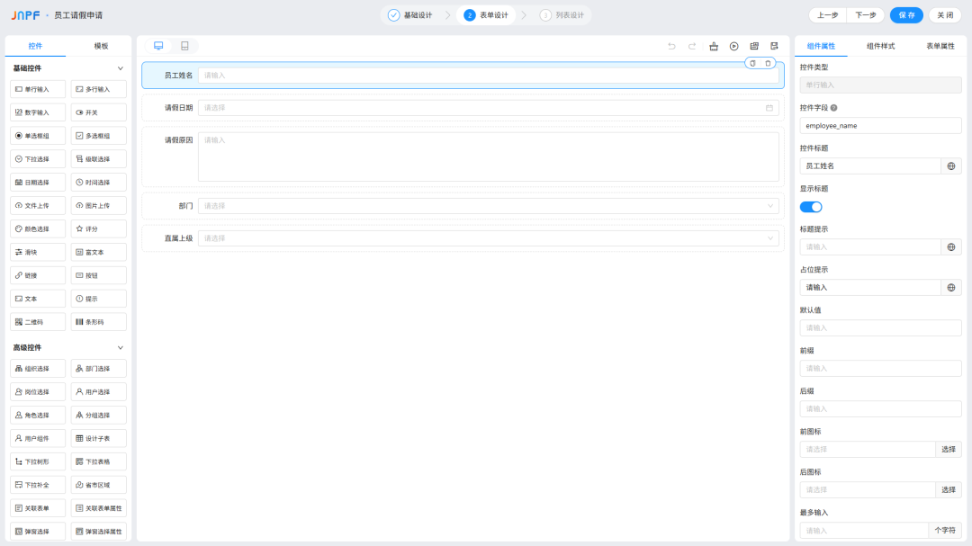Delete the selected 员工姓名 field via trash icon
This screenshot has height=546, width=972.
[x=768, y=63]
